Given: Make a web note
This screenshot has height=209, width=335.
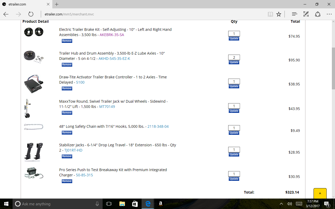Looking at the screenshot, I should [306, 14].
